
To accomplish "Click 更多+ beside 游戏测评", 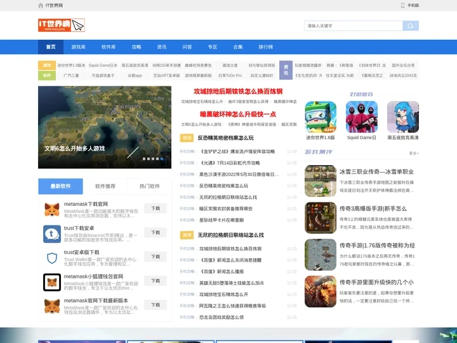I will 414,153.
